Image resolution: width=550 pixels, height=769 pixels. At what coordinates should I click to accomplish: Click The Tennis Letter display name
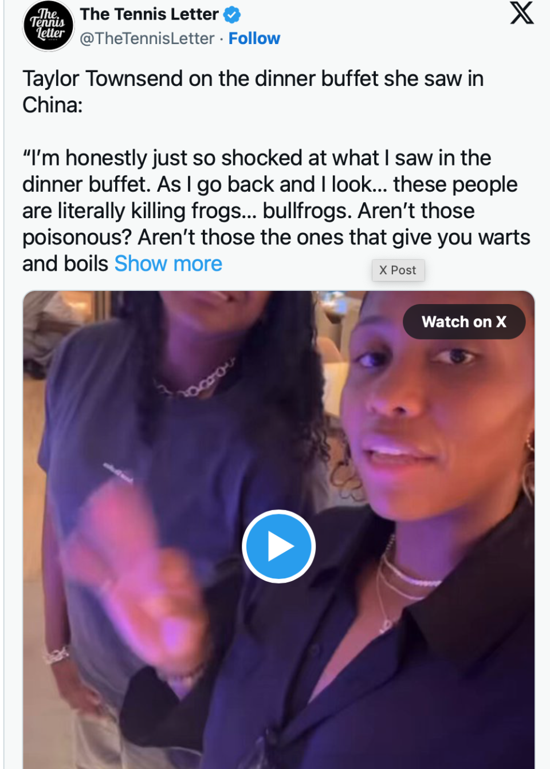click(149, 14)
